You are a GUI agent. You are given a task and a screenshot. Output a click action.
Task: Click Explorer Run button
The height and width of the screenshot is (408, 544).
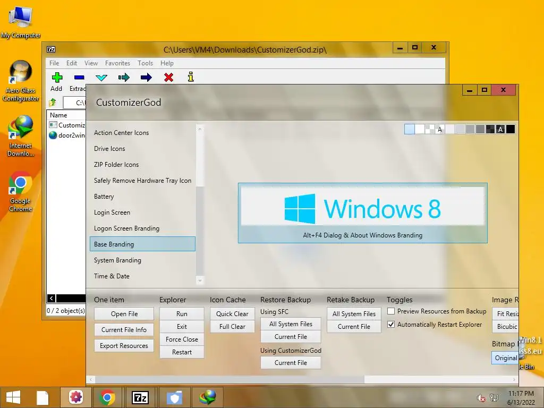(182, 313)
